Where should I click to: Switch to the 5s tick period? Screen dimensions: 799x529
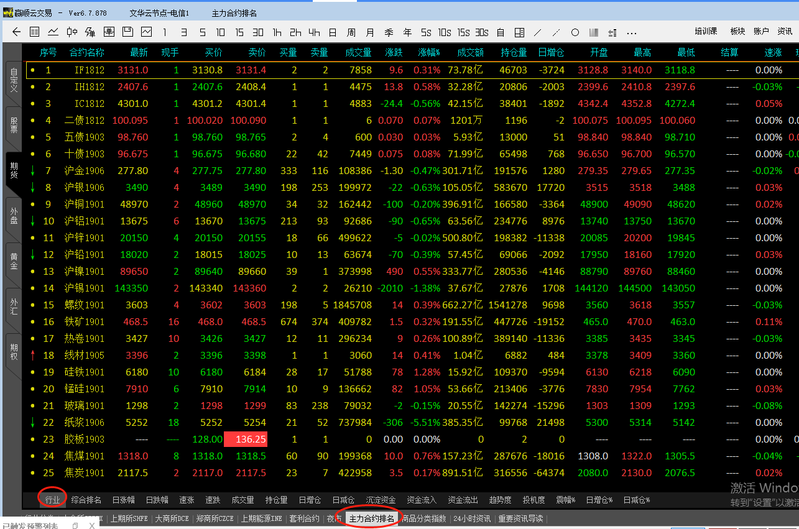tap(425, 32)
